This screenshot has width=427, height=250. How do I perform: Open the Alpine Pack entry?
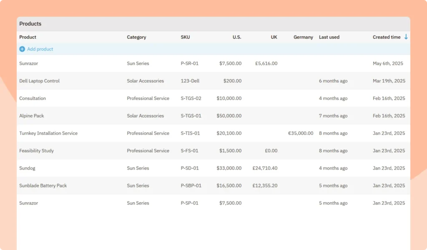[32, 116]
